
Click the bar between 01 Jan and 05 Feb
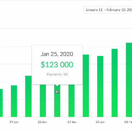pos(114,83)
